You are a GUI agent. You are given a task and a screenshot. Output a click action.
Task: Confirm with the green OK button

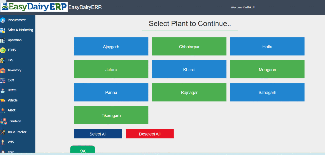click(83, 151)
